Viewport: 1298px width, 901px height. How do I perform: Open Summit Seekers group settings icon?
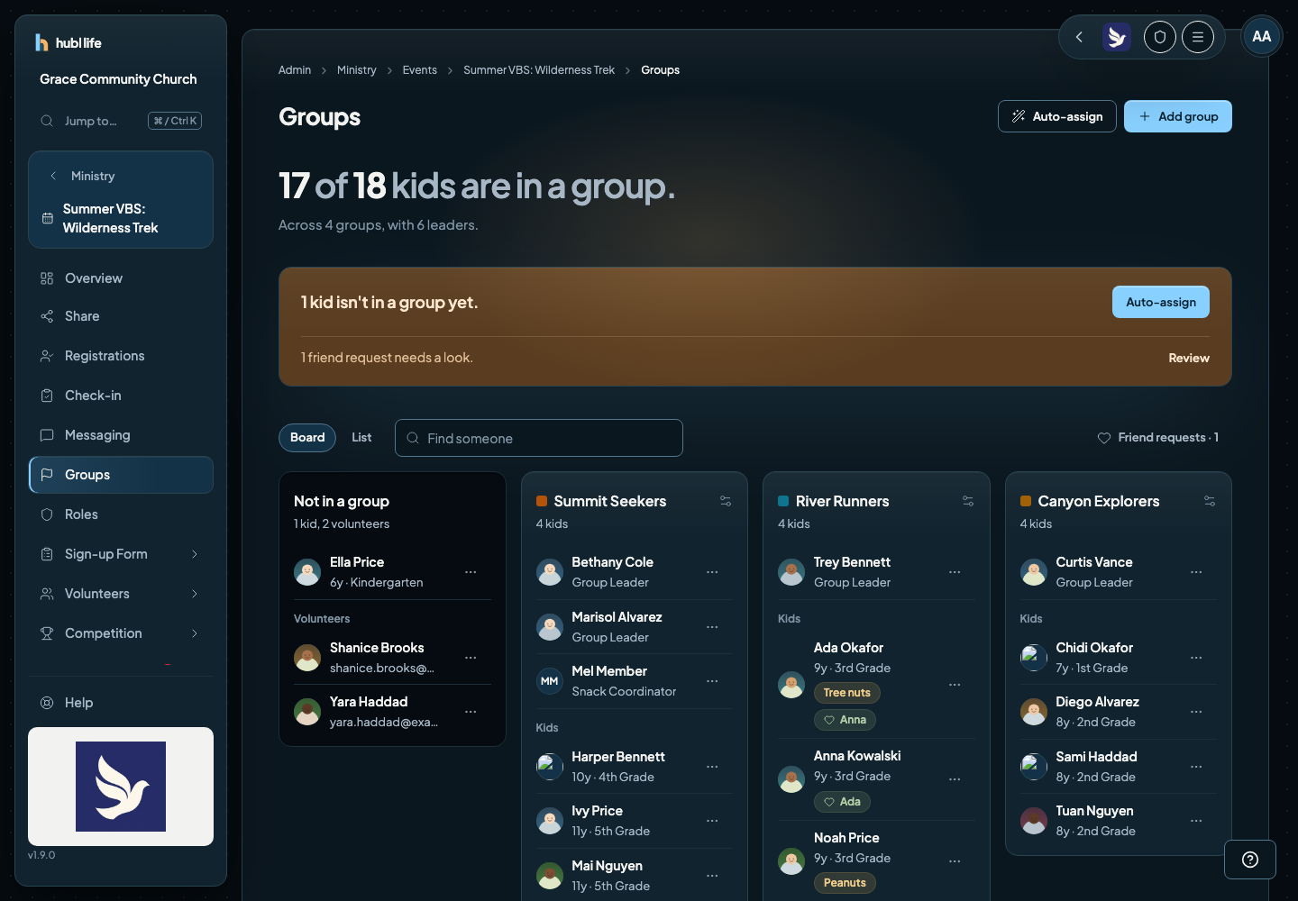726,501
